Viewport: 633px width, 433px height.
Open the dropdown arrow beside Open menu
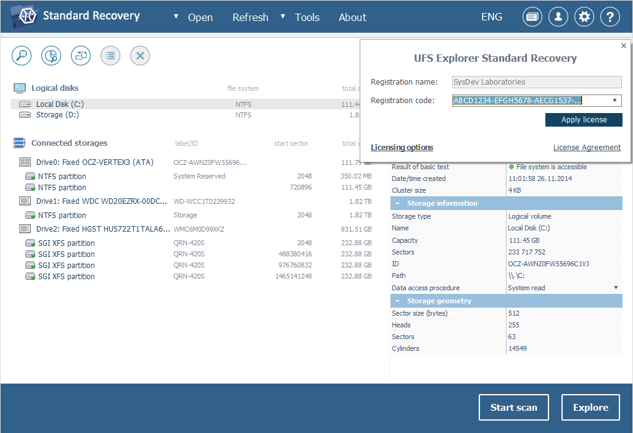tap(176, 17)
